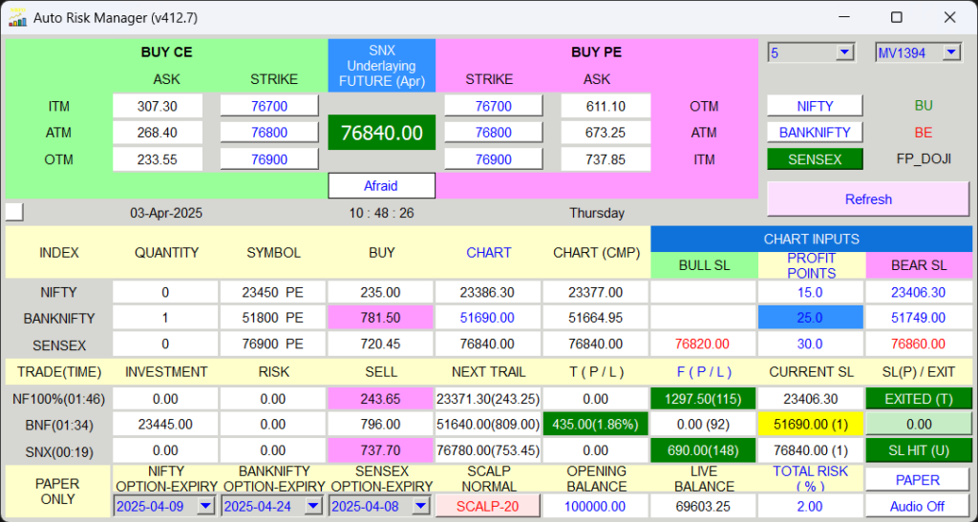
Task: Minimize the Auto Risk Manager window
Action: click(x=843, y=17)
